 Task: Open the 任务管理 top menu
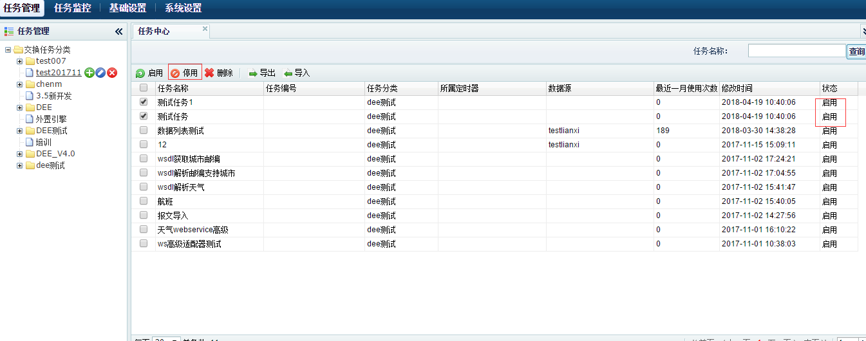tap(22, 8)
